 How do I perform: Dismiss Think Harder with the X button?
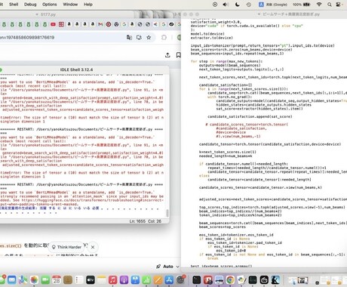(x=93, y=247)
